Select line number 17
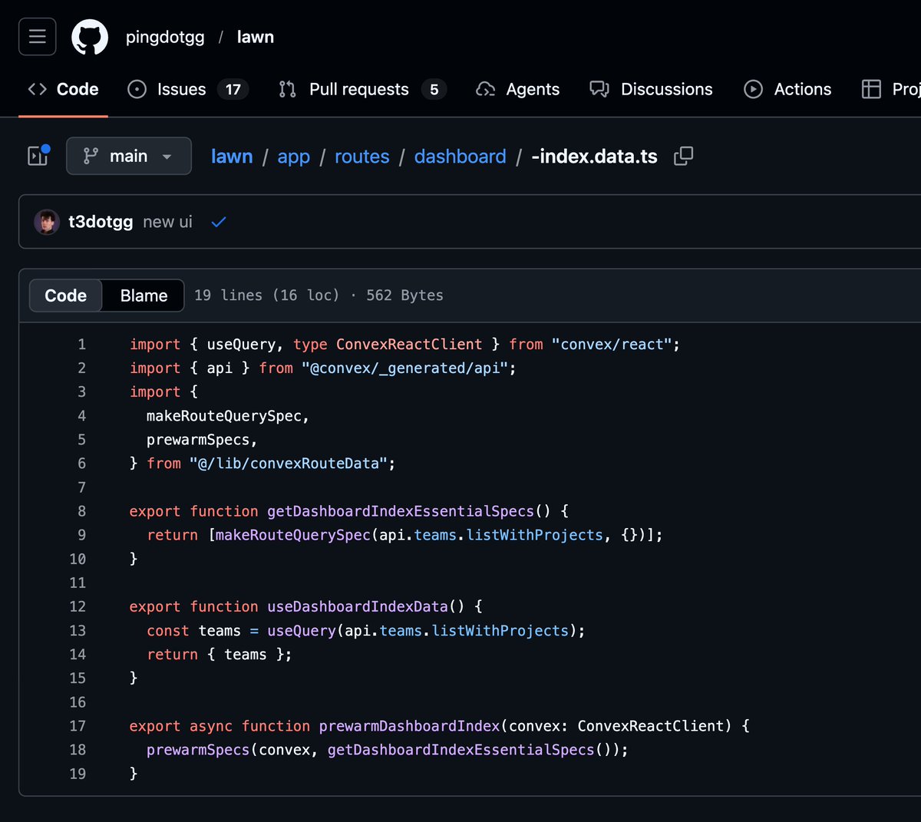Viewport: 921px width, 822px height. [78, 726]
